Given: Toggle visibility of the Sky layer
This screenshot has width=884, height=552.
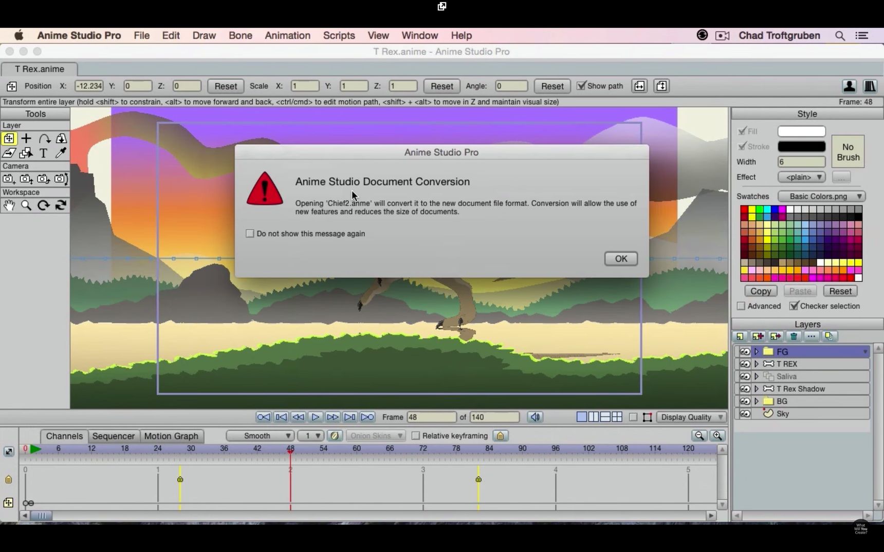Looking at the screenshot, I should point(745,414).
